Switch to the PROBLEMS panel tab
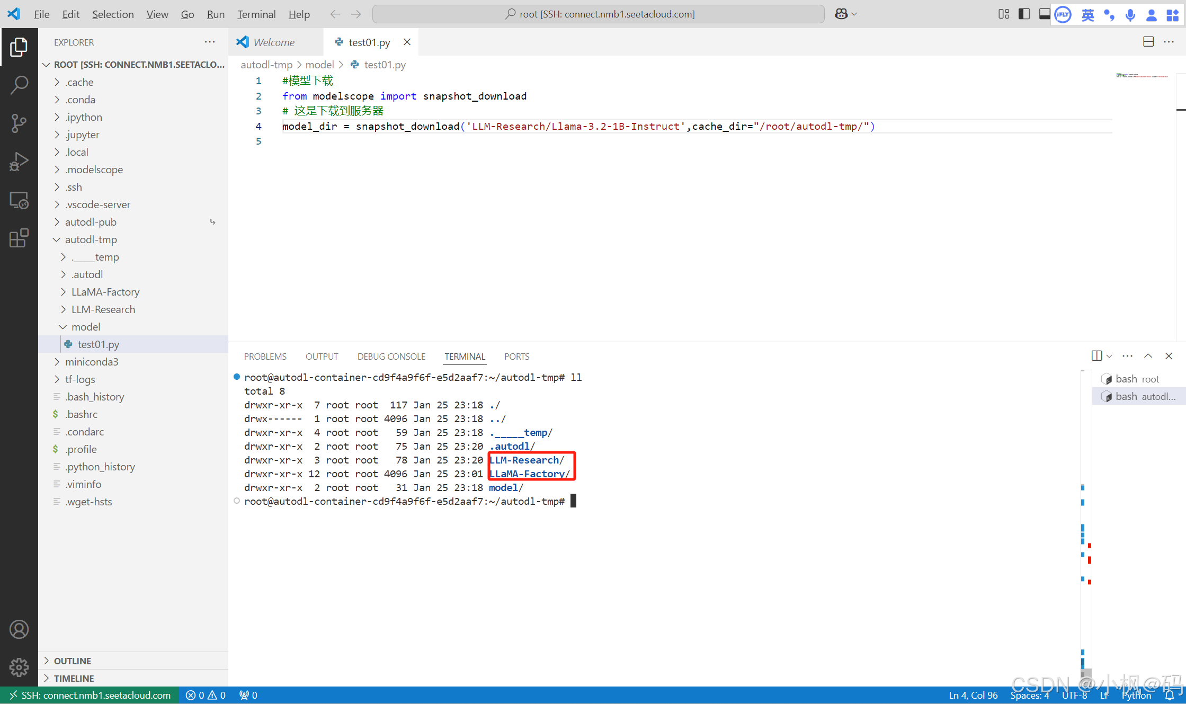 265,357
